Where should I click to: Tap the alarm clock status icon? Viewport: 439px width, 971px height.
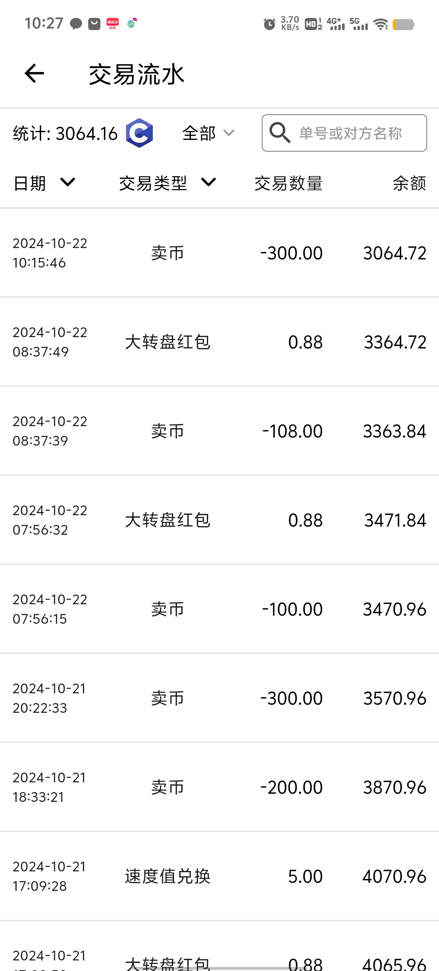(x=269, y=24)
